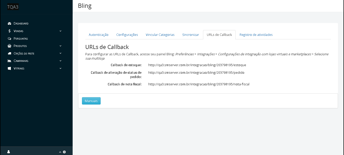Click the Perguntas chat bubbles icon

click(x=10, y=39)
